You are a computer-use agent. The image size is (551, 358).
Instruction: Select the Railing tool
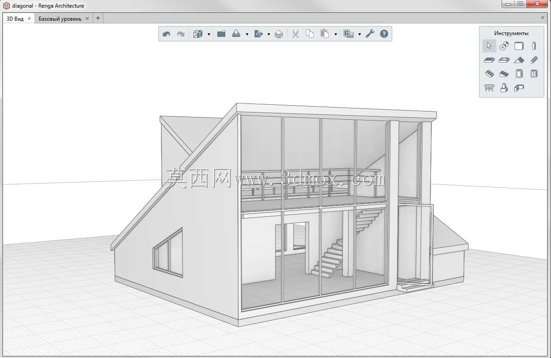[x=489, y=88]
